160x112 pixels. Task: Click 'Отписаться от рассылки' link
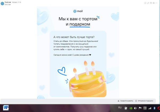tap(144, 101)
